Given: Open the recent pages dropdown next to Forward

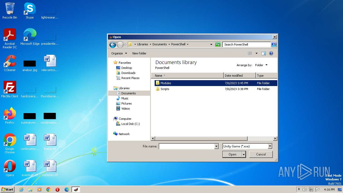Looking at the screenshot, I should point(125,44).
